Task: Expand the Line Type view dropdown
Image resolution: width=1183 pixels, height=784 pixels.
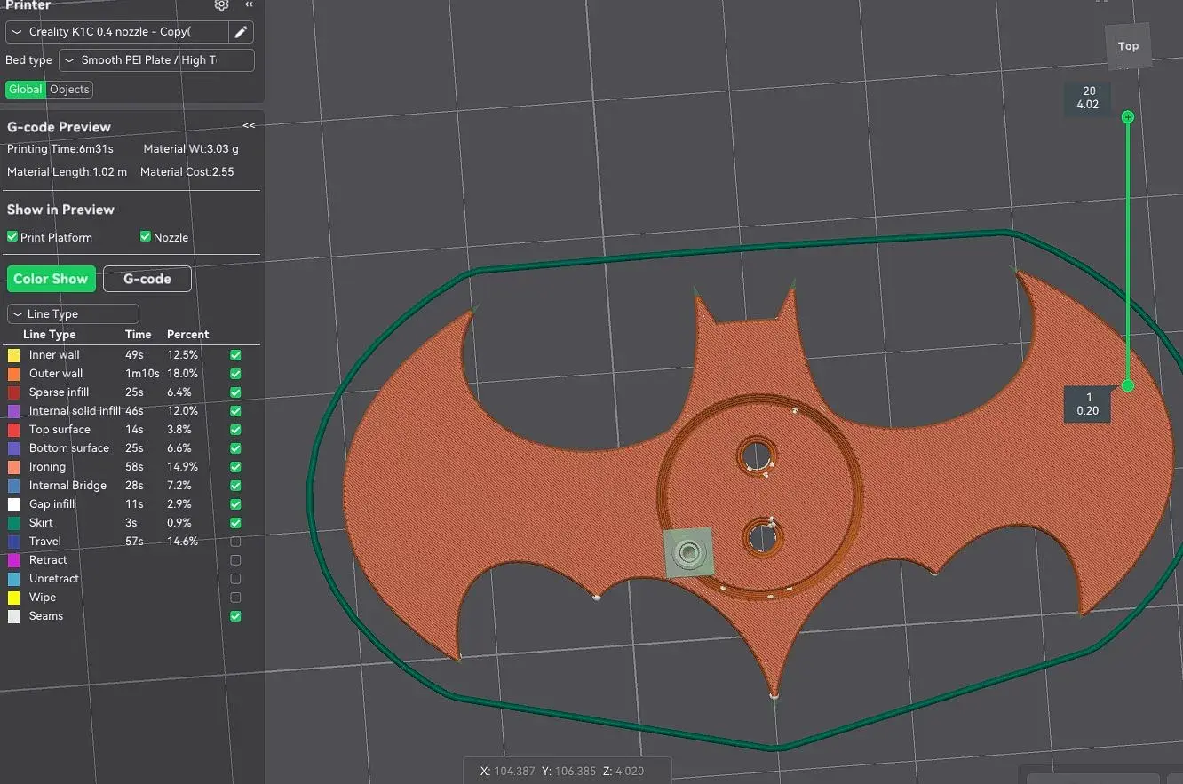Action: pyautogui.click(x=73, y=313)
